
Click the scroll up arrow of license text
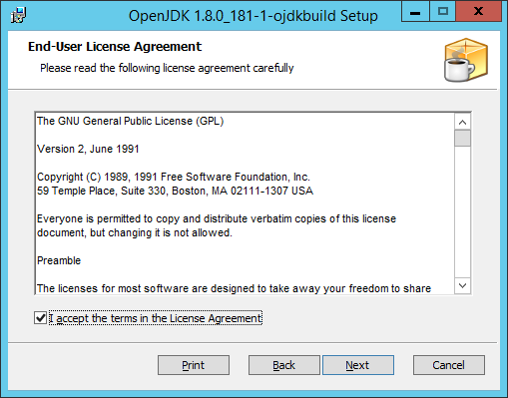coord(462,122)
